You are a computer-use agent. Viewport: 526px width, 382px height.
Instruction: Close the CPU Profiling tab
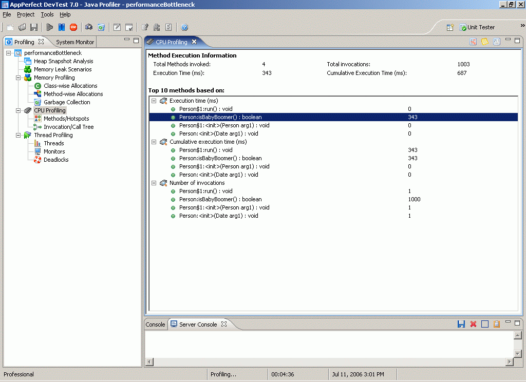(194, 42)
